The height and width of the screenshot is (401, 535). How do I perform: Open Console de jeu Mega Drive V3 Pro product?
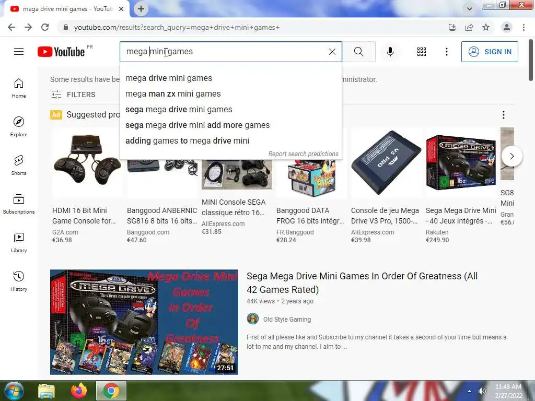[x=385, y=216]
